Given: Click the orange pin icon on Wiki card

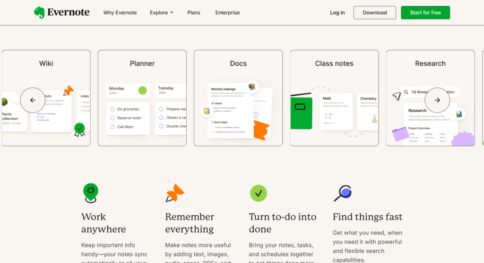Looking at the screenshot, I should click(68, 91).
